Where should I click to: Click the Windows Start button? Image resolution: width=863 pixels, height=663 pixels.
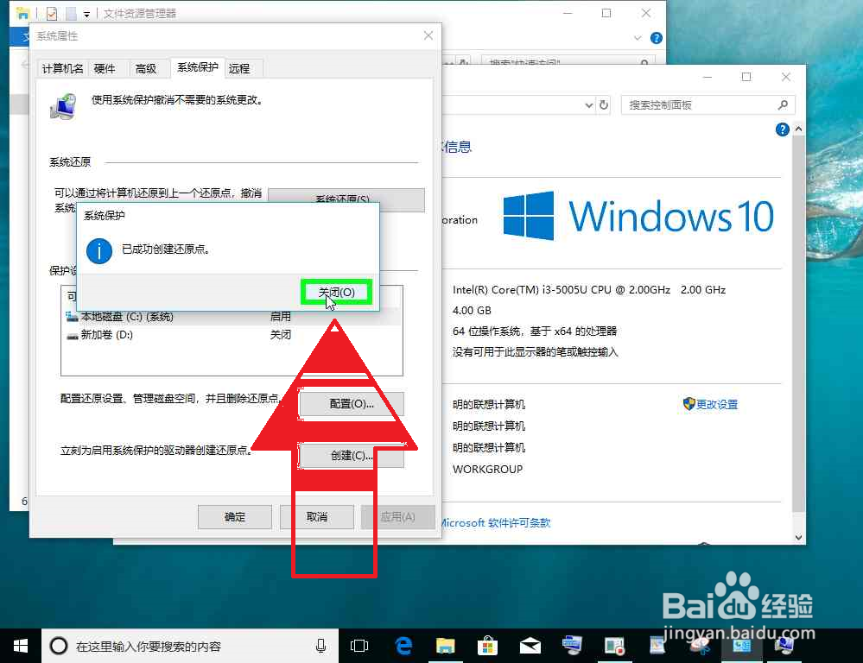pos(20,645)
